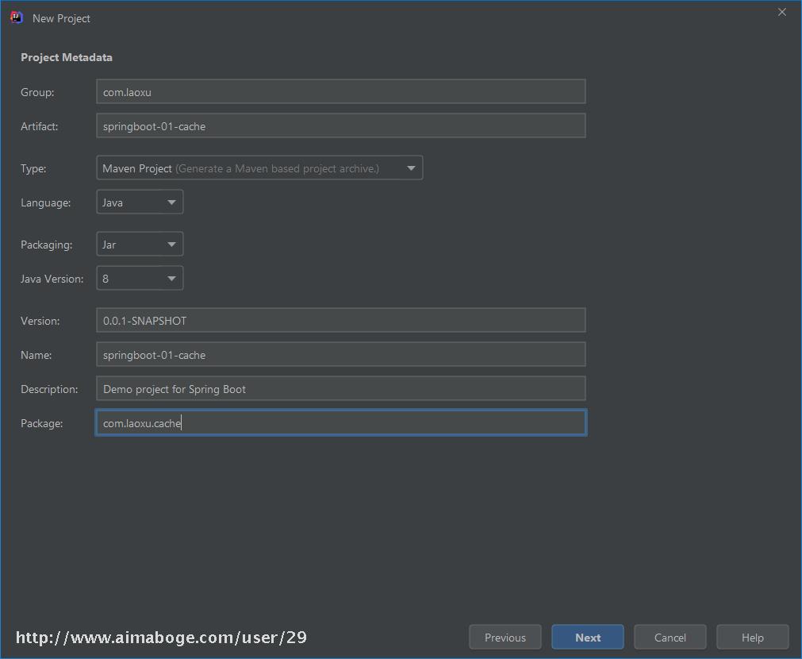Open the Language dropdown showing Java
Screen dimensions: 802x659
pyautogui.click(x=140, y=202)
